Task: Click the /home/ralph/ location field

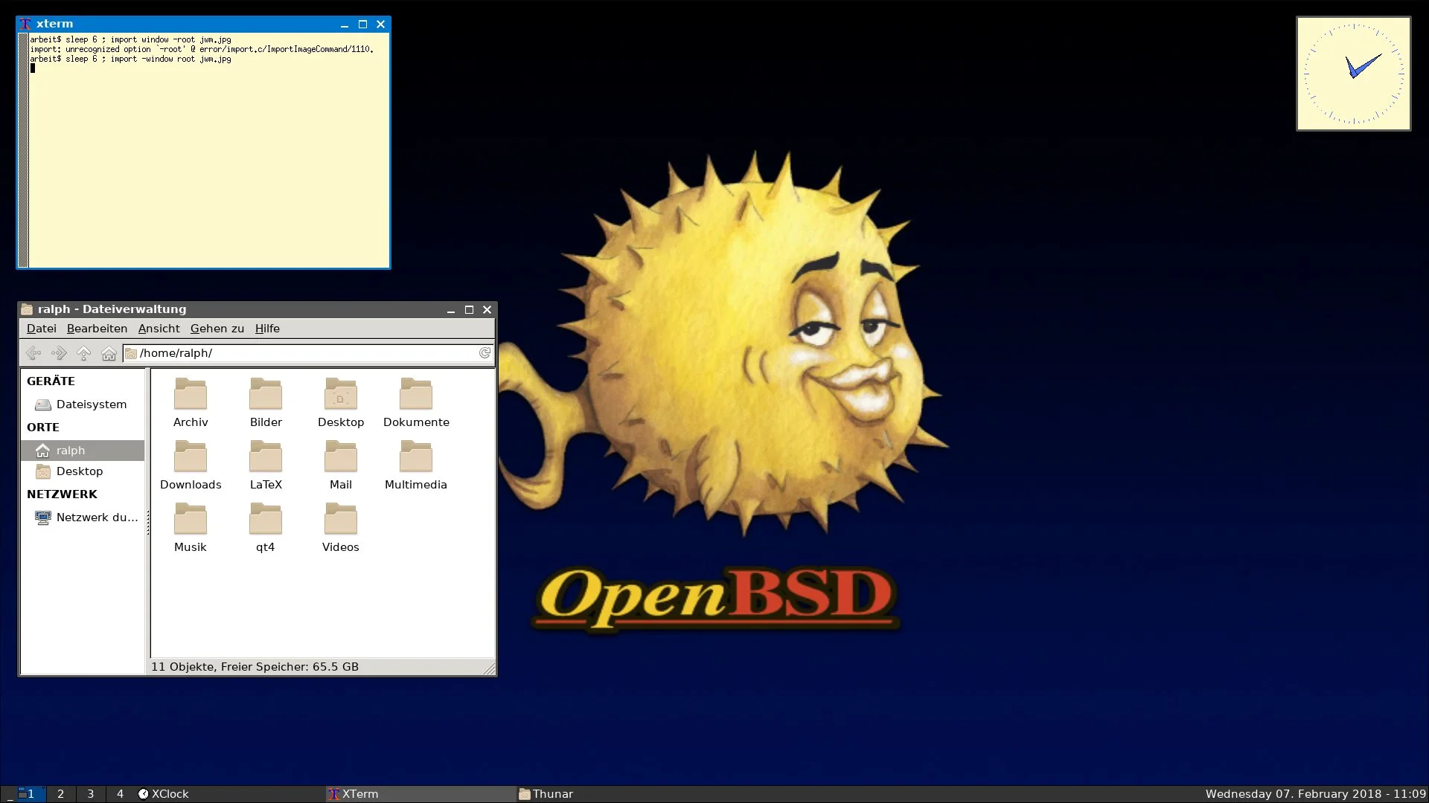Action: pyautogui.click(x=308, y=353)
